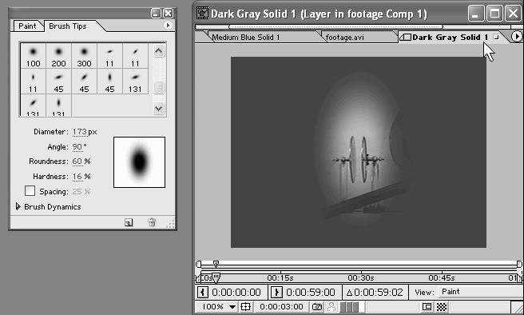The height and width of the screenshot is (315, 524).
Task: Select the Medium Blue Solid 1 tab
Action: pos(246,37)
